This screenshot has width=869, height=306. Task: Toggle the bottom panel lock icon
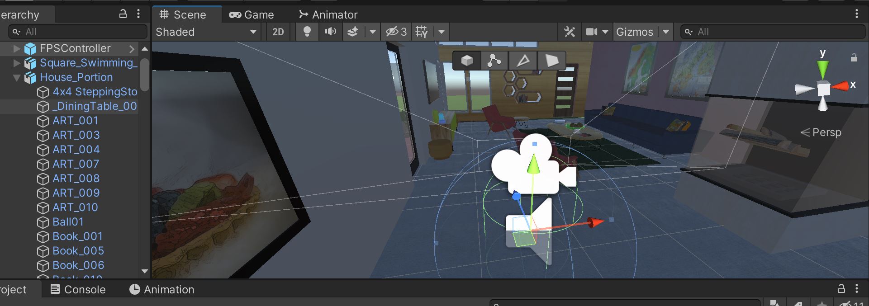(x=841, y=288)
